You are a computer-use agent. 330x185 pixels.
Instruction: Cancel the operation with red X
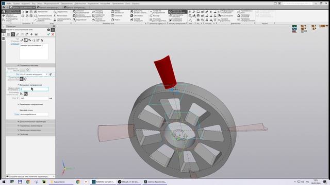(53, 34)
